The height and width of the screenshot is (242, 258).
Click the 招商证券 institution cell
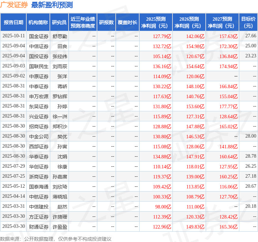tap(39, 127)
